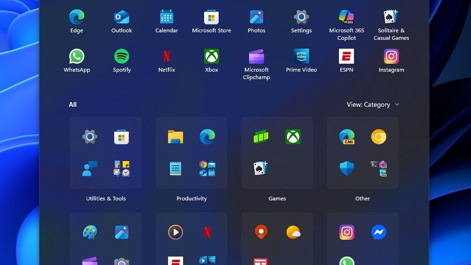471x265 pixels.
Task: Open Weather app icon in the Maps group
Action: [293, 232]
